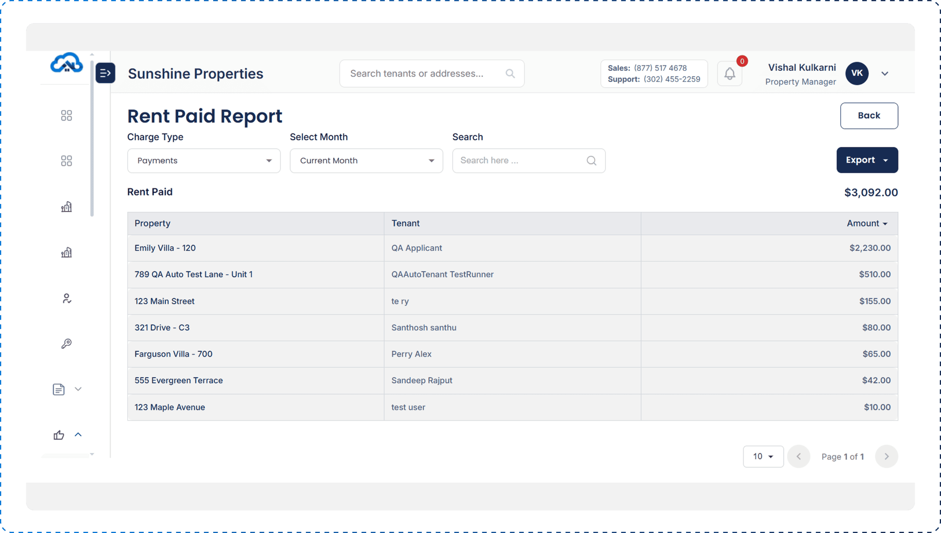
Task: Open the thumbs-up icon in sidebar
Action: pos(58,435)
